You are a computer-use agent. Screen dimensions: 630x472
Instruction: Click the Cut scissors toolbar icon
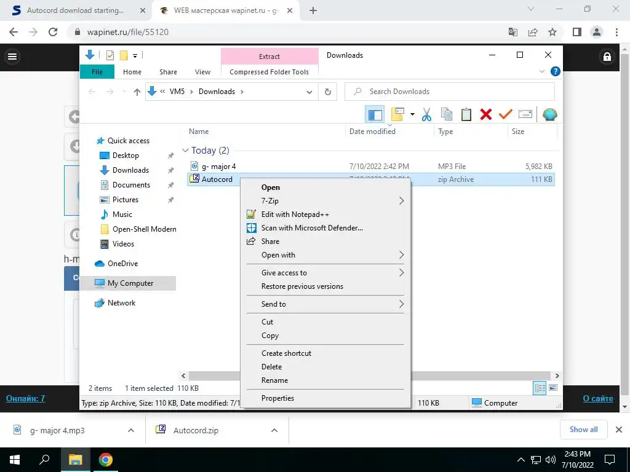(426, 115)
